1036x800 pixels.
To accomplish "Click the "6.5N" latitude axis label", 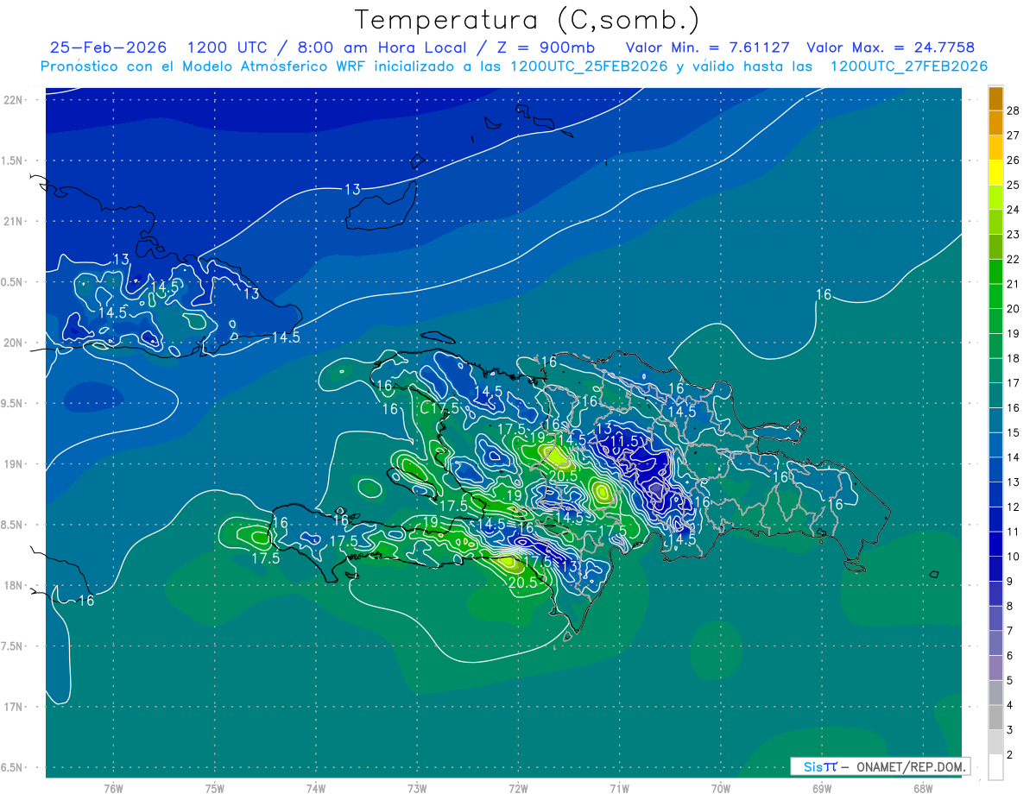I will click(12, 767).
